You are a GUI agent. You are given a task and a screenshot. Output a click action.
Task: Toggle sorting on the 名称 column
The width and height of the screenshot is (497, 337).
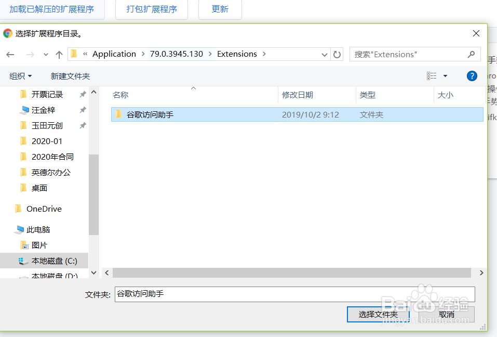120,95
